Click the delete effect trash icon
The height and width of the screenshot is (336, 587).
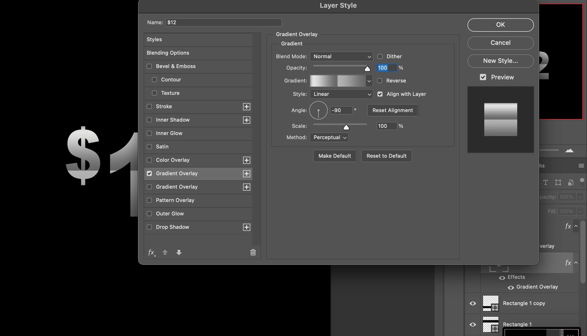(253, 253)
